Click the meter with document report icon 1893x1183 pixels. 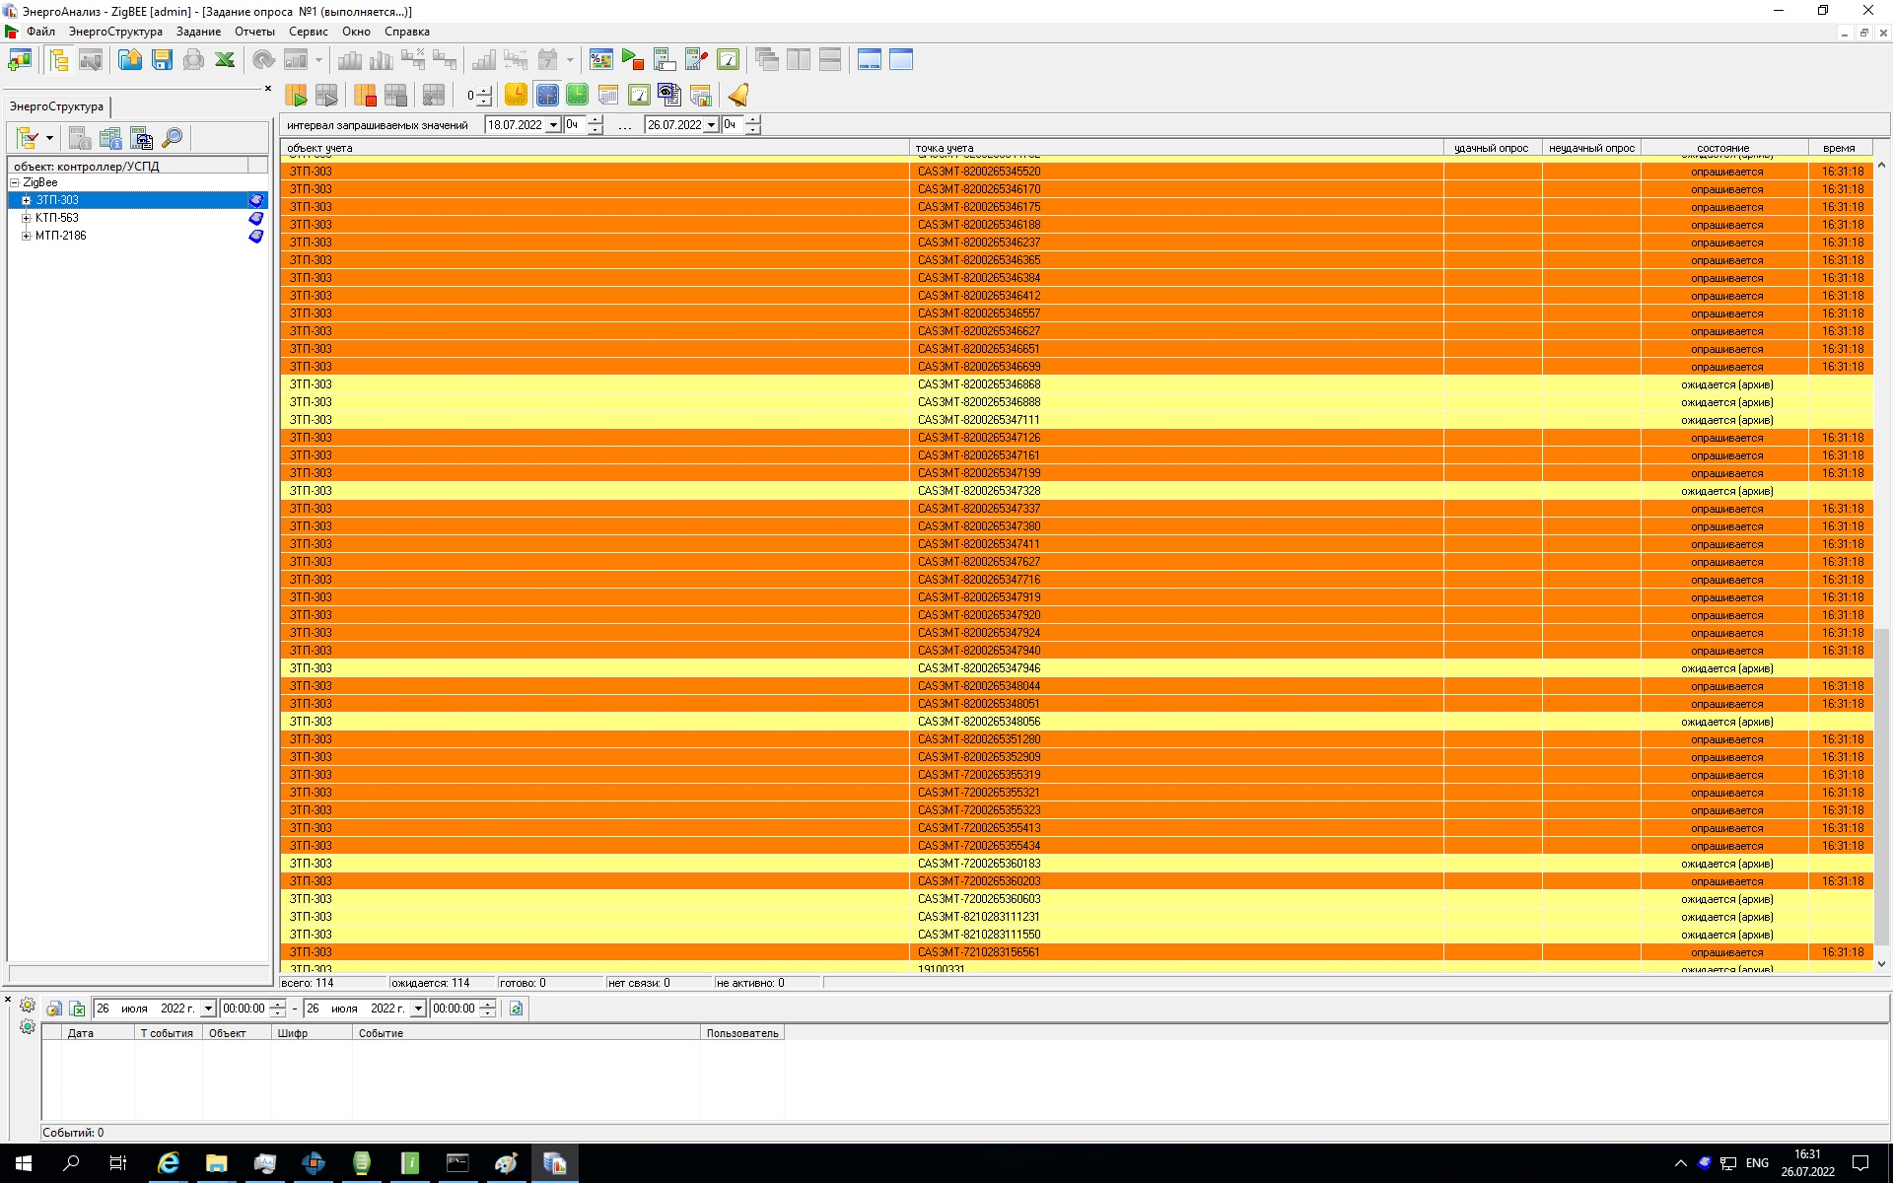[x=142, y=138]
